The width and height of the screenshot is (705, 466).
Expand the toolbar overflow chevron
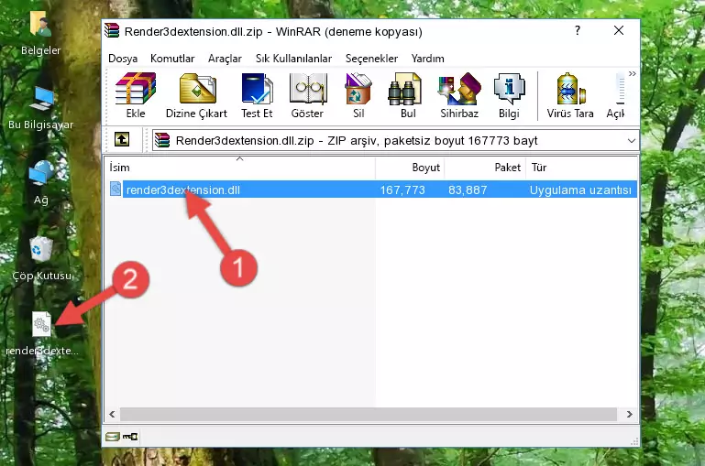pos(633,73)
